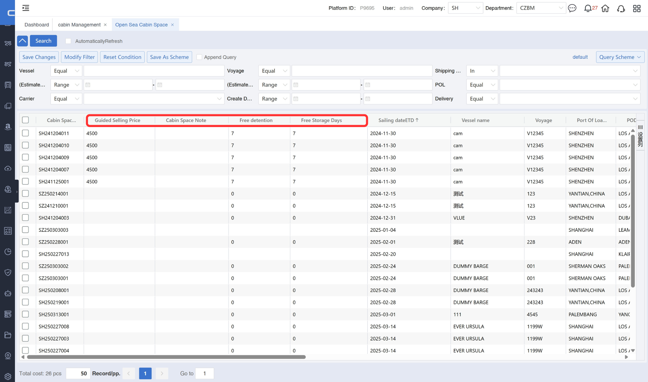Open the cloud upload sidebar icon
Screen dimensions: 648x382
[8, 168]
